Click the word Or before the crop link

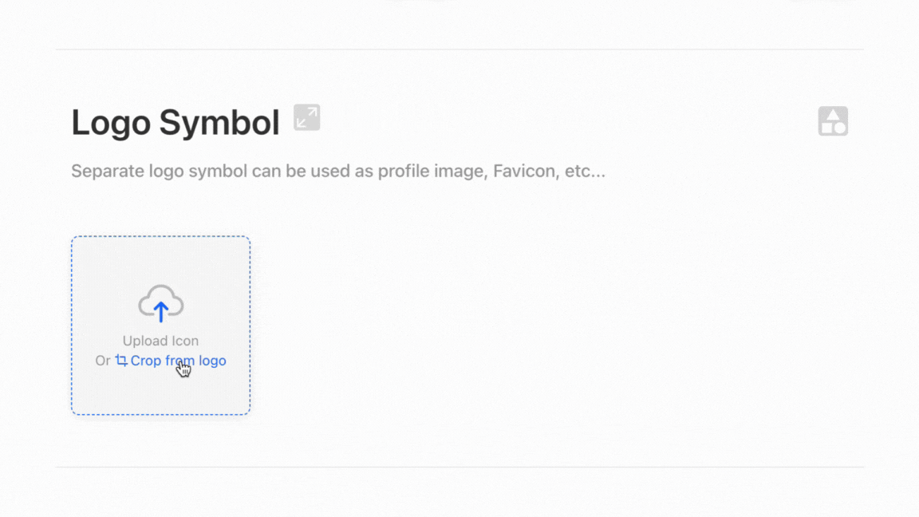[103, 361]
